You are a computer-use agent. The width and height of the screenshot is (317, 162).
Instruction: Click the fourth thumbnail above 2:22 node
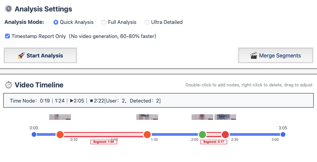[225, 117]
